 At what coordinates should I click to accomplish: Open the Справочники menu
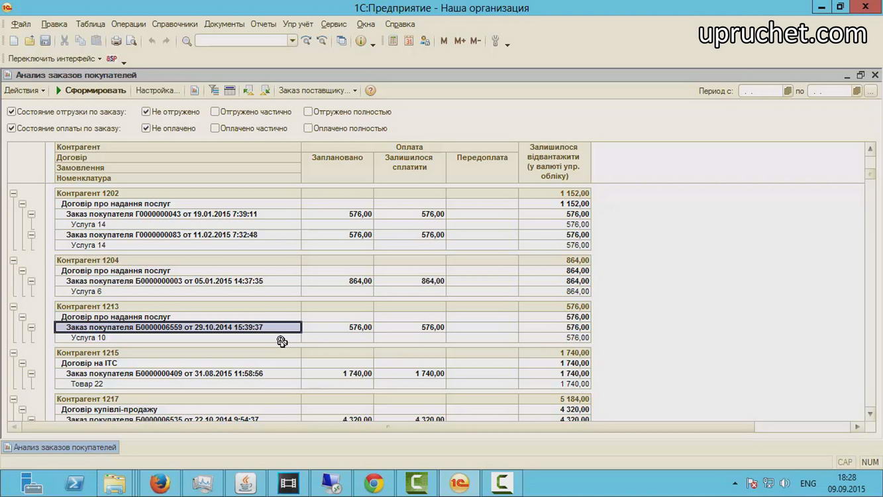175,25
